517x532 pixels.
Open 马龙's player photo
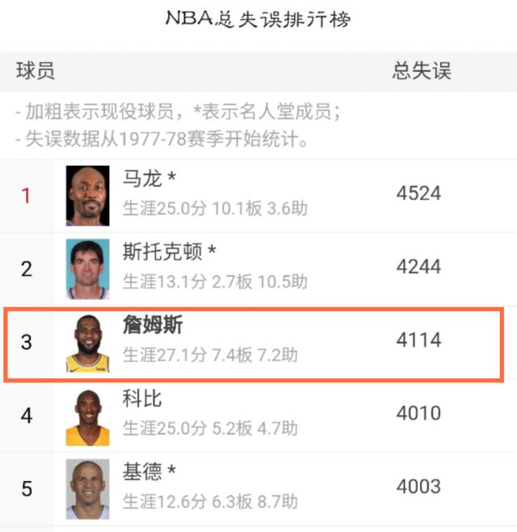87,196
